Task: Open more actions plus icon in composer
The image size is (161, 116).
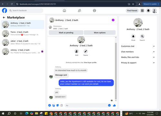Action: coord(50,105)
